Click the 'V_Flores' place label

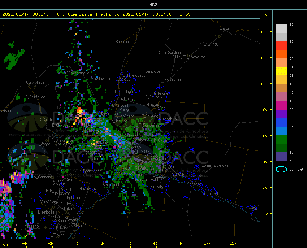point(57,235)
